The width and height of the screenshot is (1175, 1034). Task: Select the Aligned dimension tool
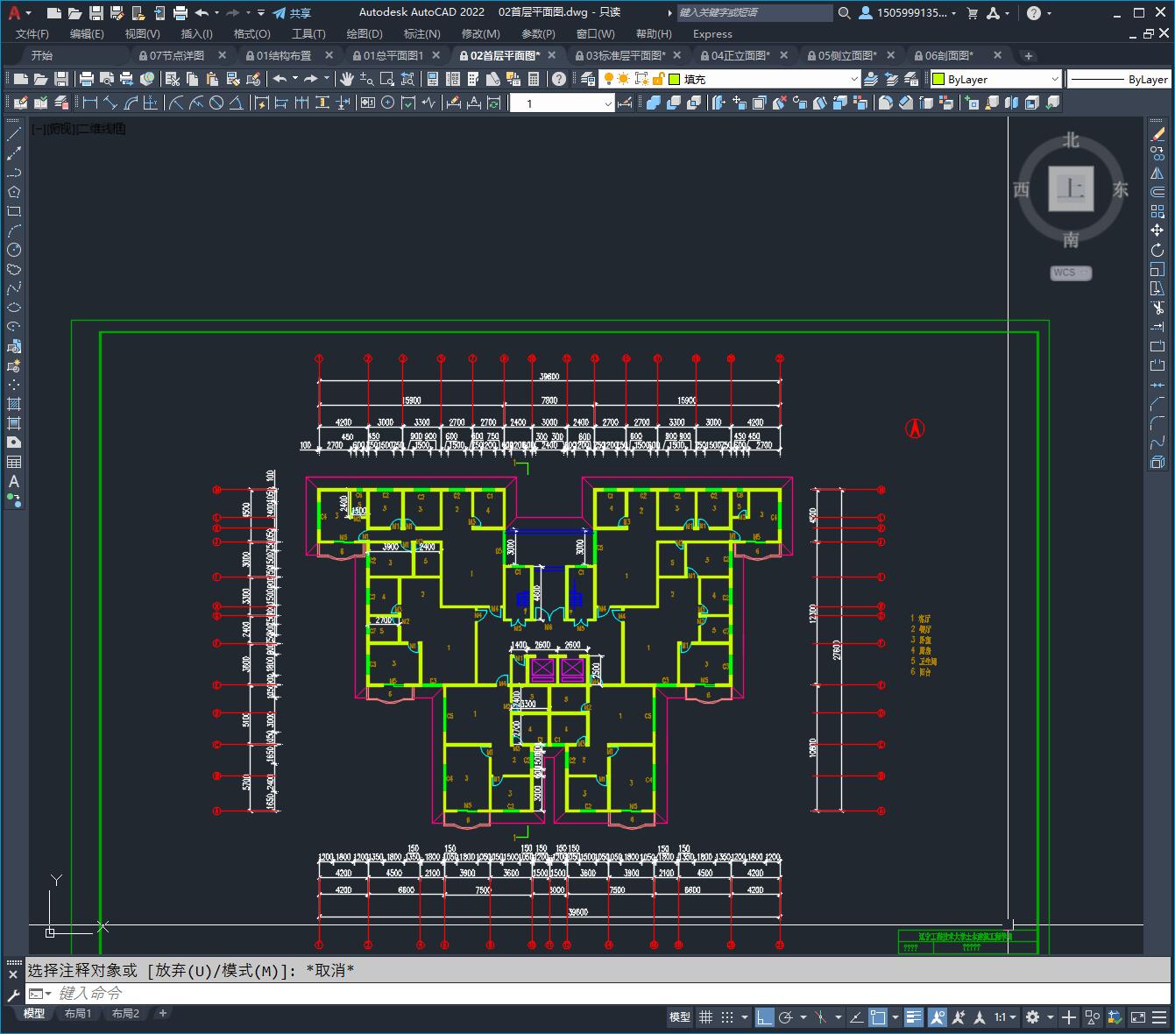tap(110, 103)
